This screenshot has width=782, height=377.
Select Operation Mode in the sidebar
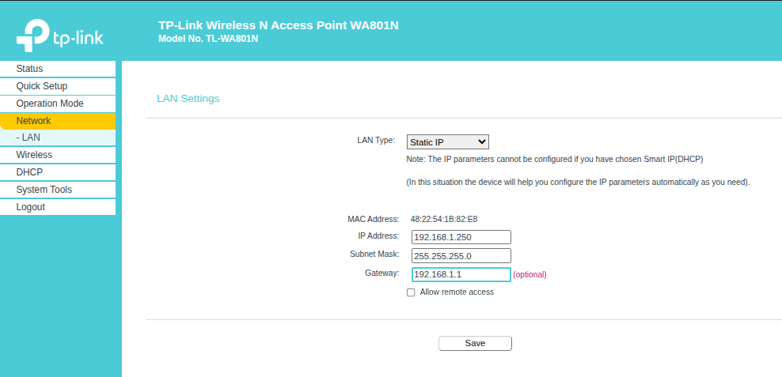click(x=58, y=104)
